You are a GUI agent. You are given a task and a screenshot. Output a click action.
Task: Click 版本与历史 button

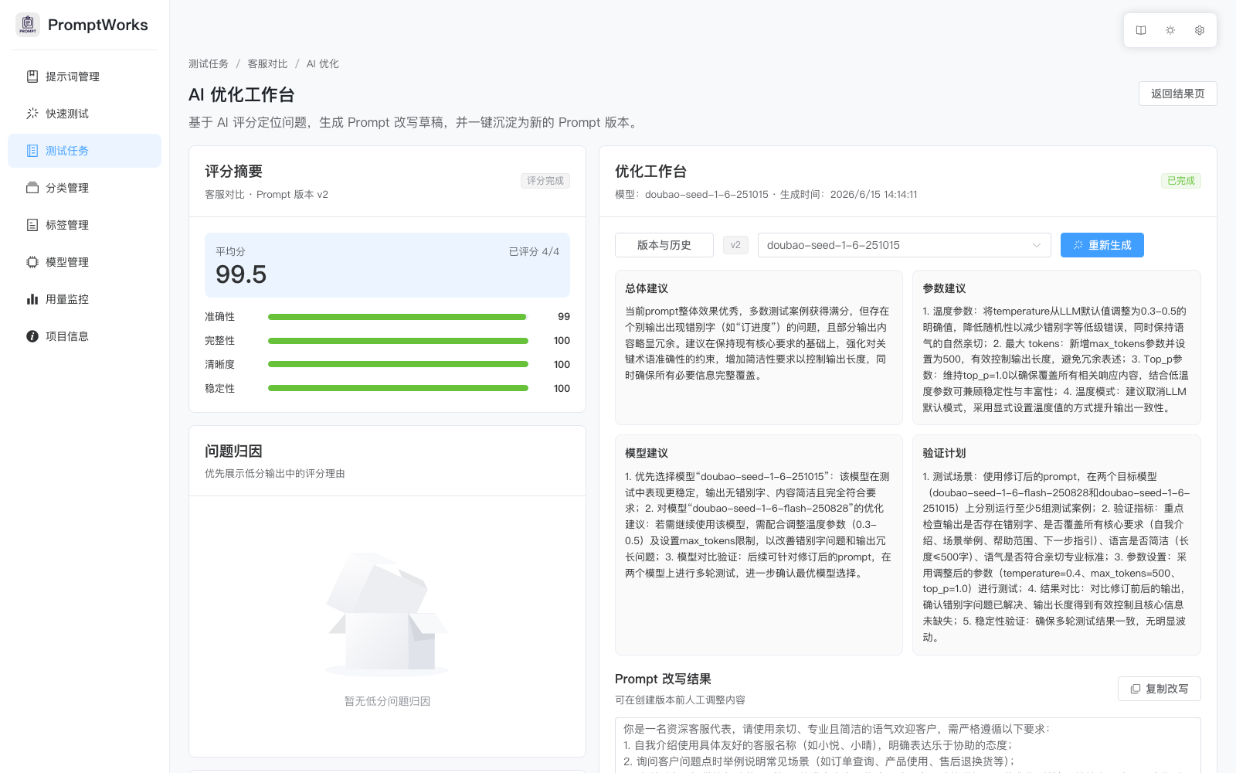pos(664,245)
